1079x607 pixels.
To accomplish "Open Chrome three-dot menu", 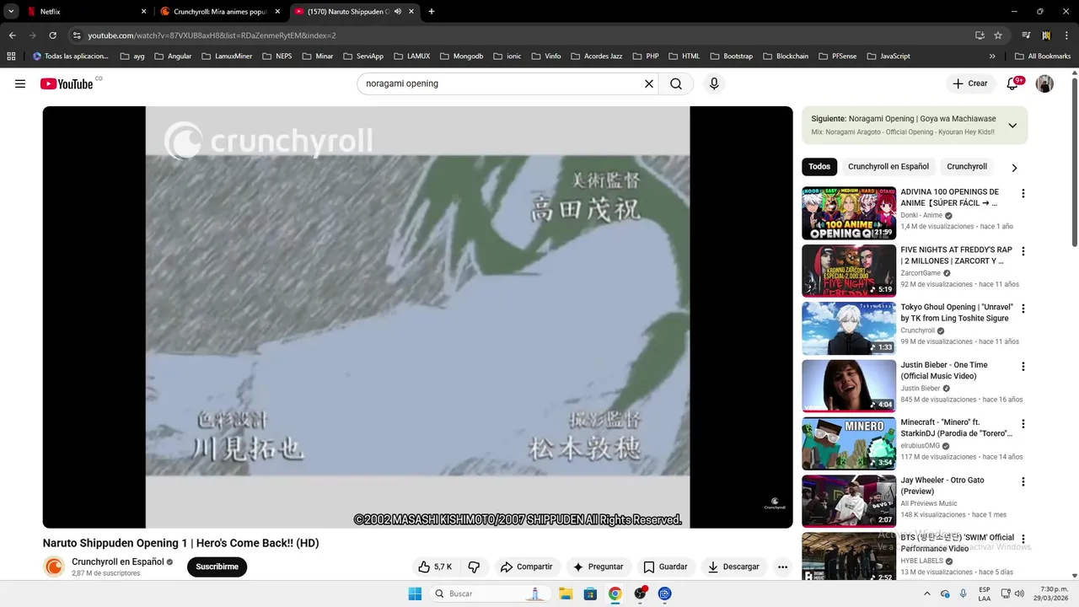I will 1066,35.
